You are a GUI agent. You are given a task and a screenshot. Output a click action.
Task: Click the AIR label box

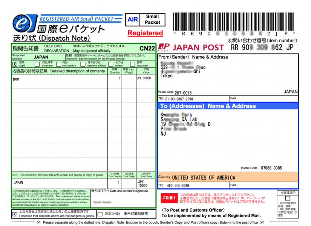pyautogui.click(x=133, y=20)
